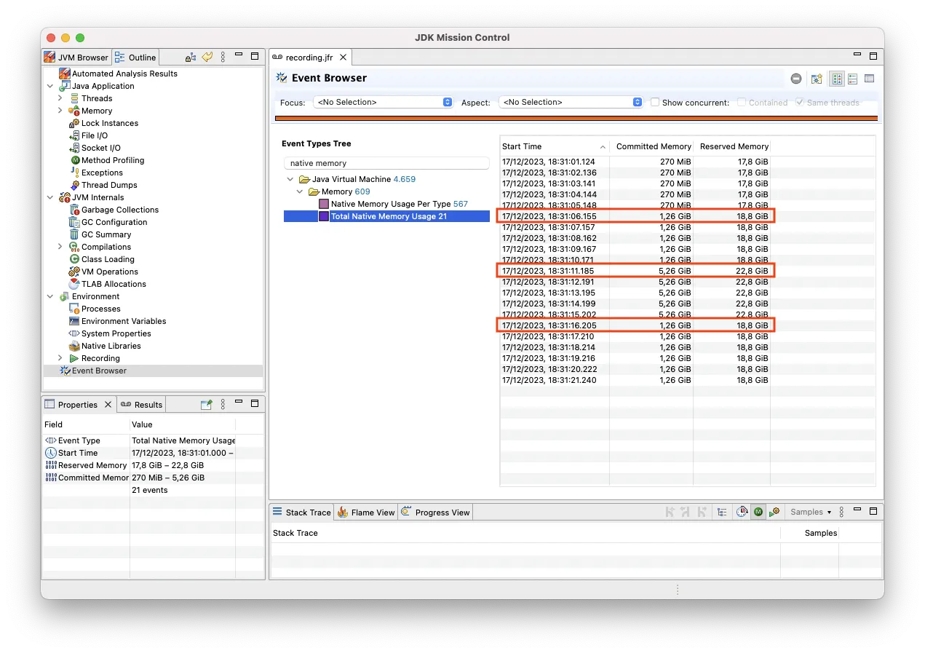Screen dimensions: 925x653
Task: Open the GC Summary page
Action: 106,234
